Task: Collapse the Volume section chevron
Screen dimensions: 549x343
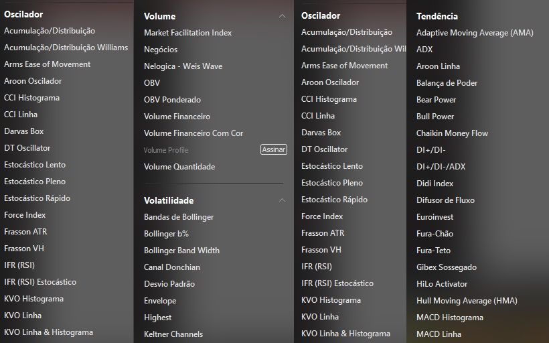Action: [x=282, y=16]
